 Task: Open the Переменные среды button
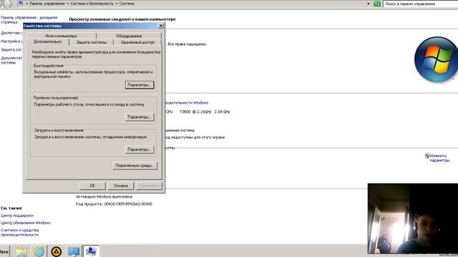coord(135,166)
